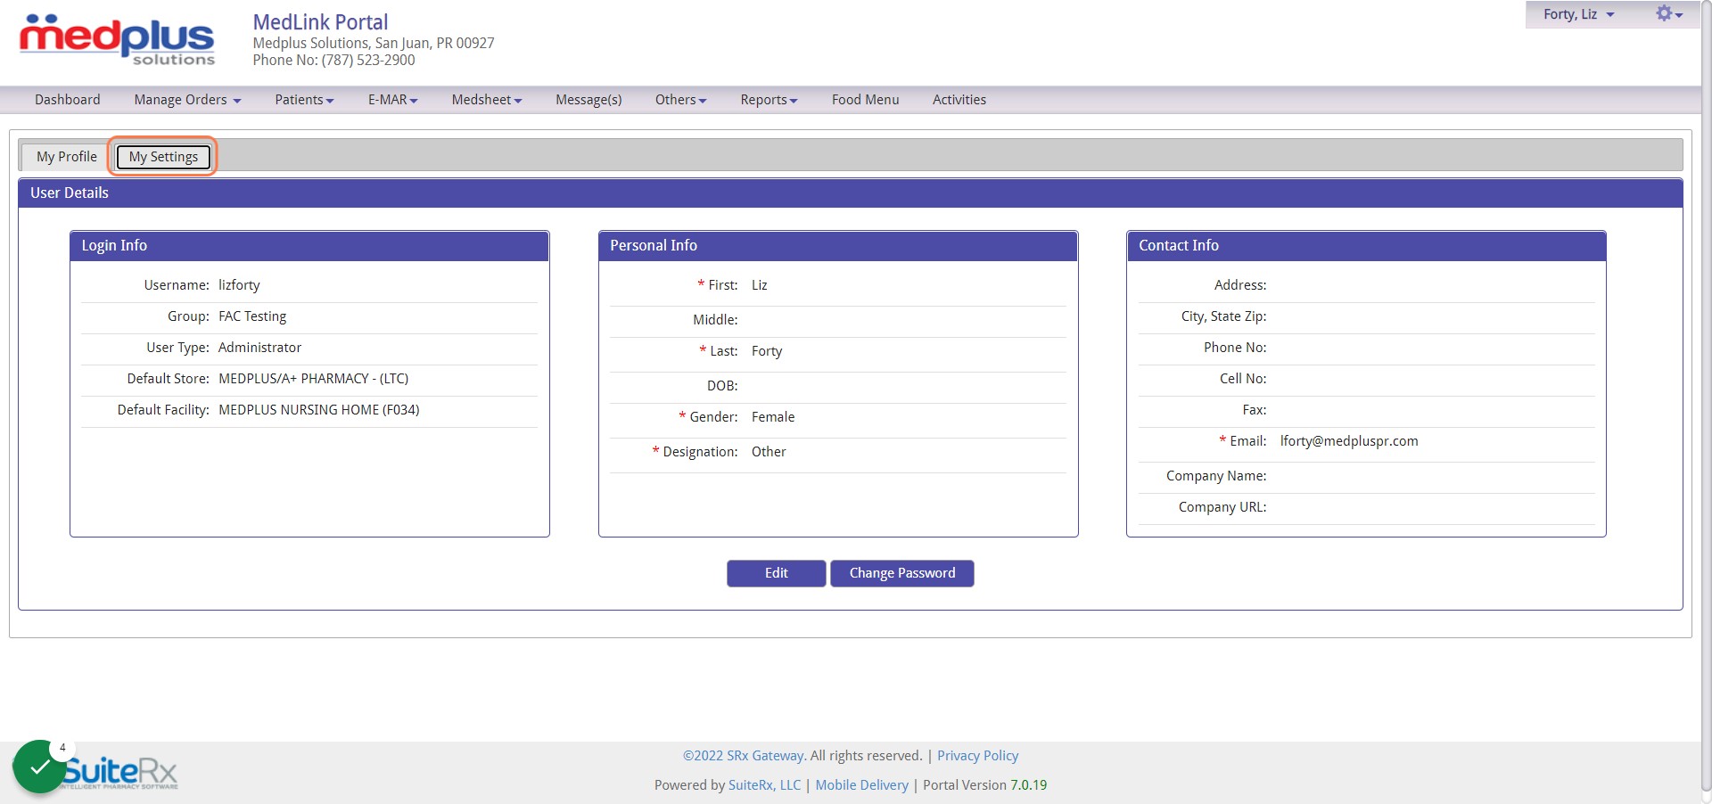Click MEDPLUS NURSING HOME (F034) facility value
Screen dimensions: 1712x804
point(318,410)
